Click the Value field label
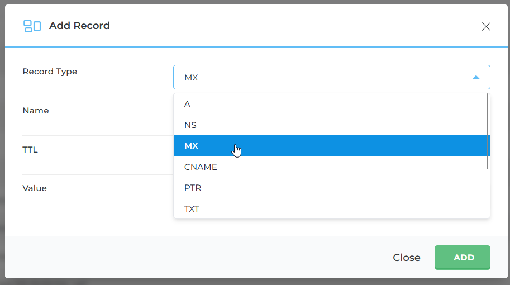Image resolution: width=510 pixels, height=285 pixels. (x=35, y=188)
